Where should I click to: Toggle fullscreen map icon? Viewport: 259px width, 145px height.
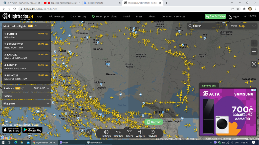(x=254, y=64)
